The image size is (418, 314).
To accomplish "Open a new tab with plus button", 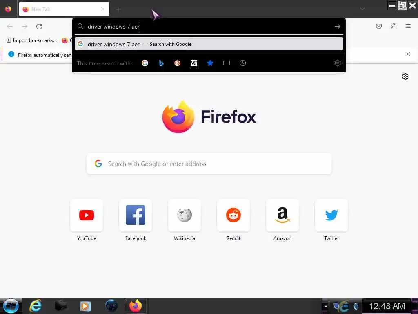I will (x=118, y=9).
